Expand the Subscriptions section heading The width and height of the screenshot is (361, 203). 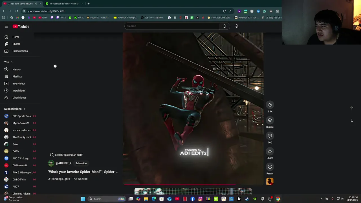click(15, 109)
